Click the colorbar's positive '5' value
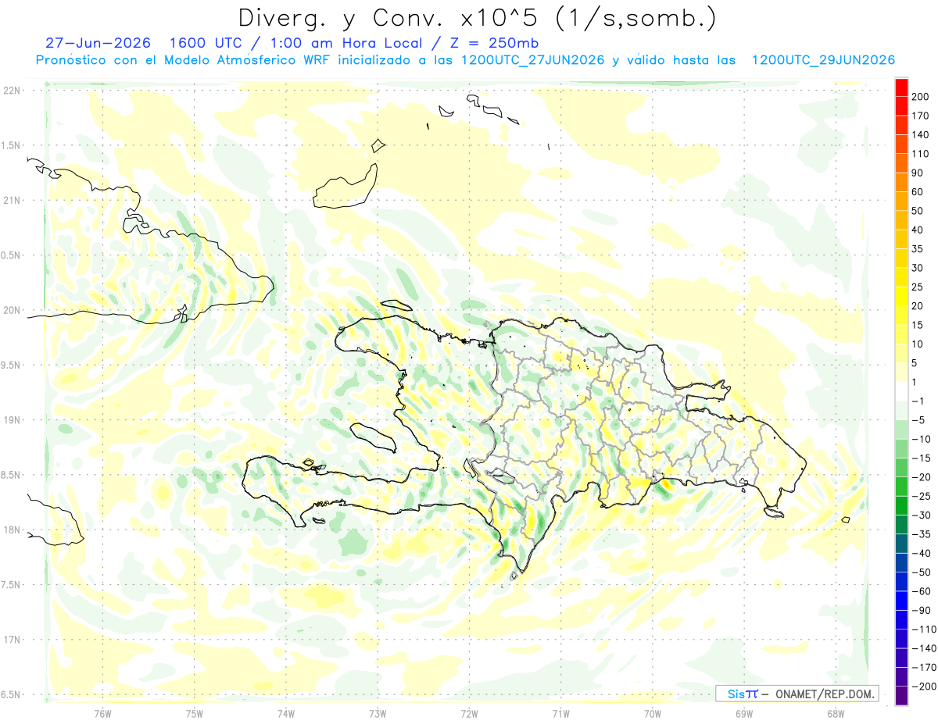This screenshot has height=724, width=938. [915, 363]
